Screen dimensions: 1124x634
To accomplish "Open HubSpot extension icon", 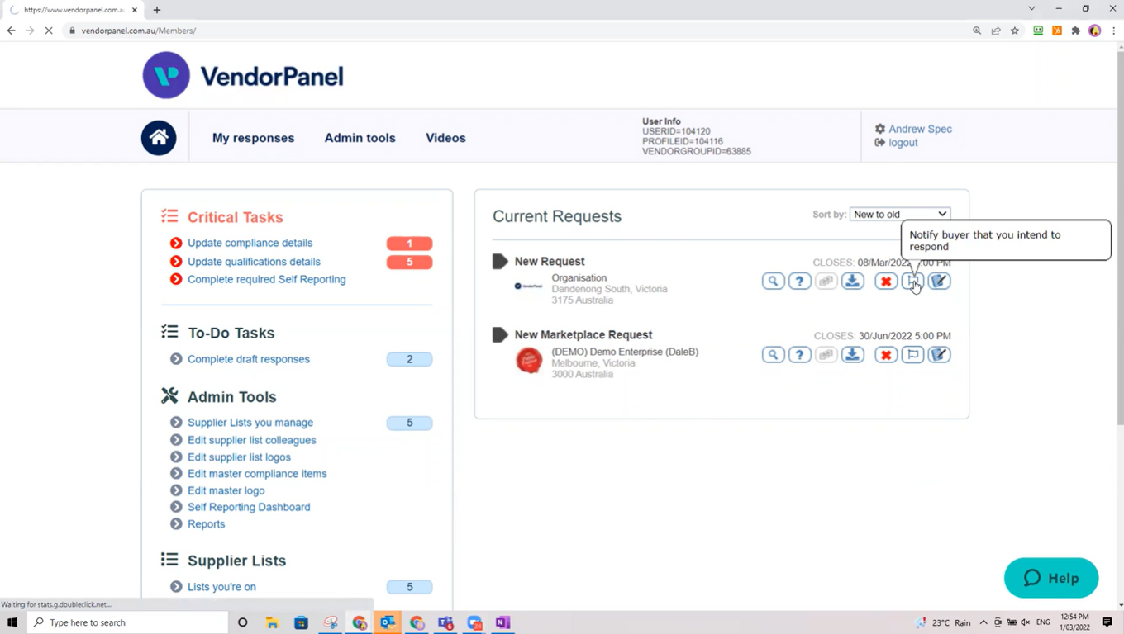I will click(x=1057, y=31).
